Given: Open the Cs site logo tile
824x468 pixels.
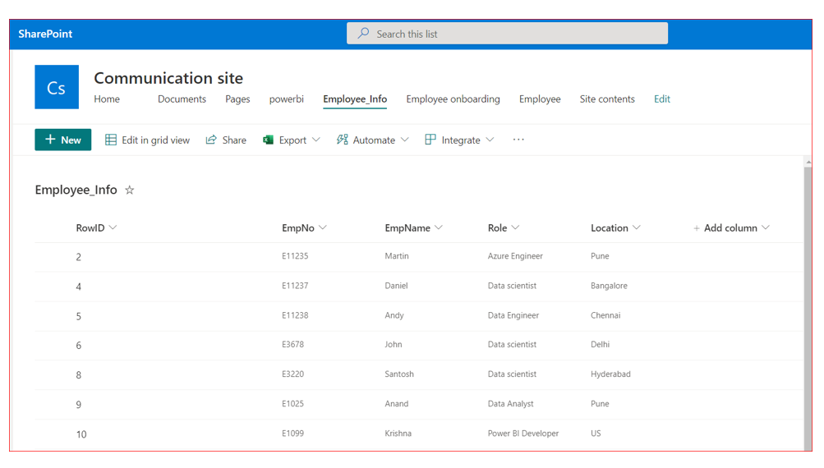Looking at the screenshot, I should coord(57,87).
